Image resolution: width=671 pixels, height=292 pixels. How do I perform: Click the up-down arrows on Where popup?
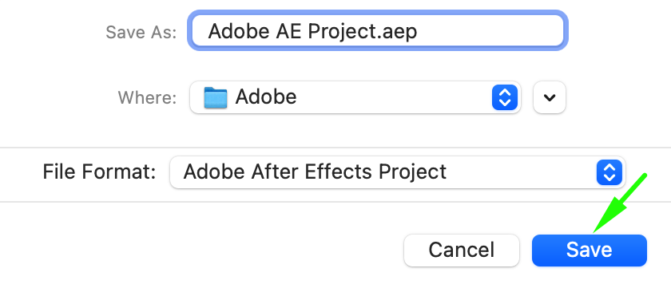pyautogui.click(x=505, y=97)
